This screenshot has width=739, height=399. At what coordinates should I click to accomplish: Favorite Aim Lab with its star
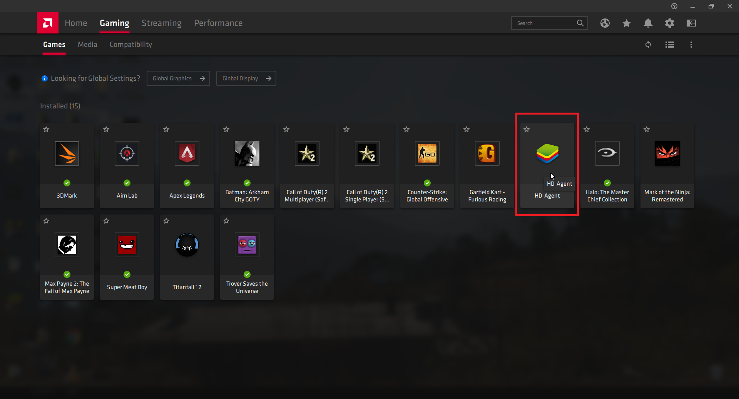point(106,130)
